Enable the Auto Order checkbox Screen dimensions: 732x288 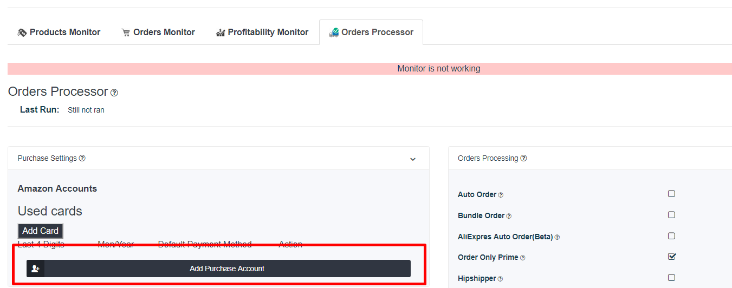click(x=671, y=193)
